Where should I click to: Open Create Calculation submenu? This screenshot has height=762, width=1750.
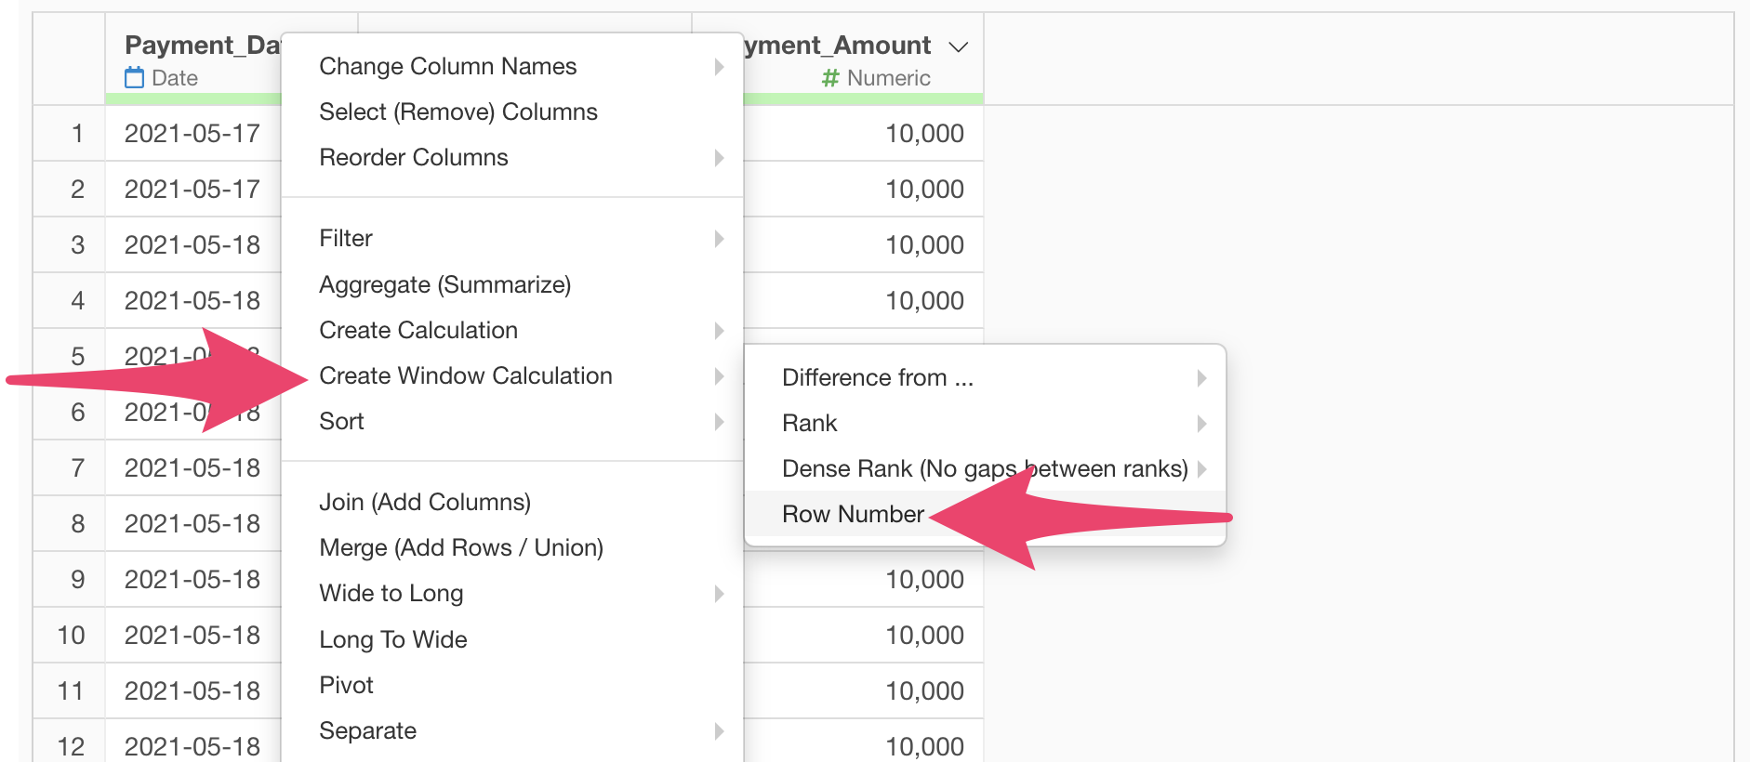418,330
